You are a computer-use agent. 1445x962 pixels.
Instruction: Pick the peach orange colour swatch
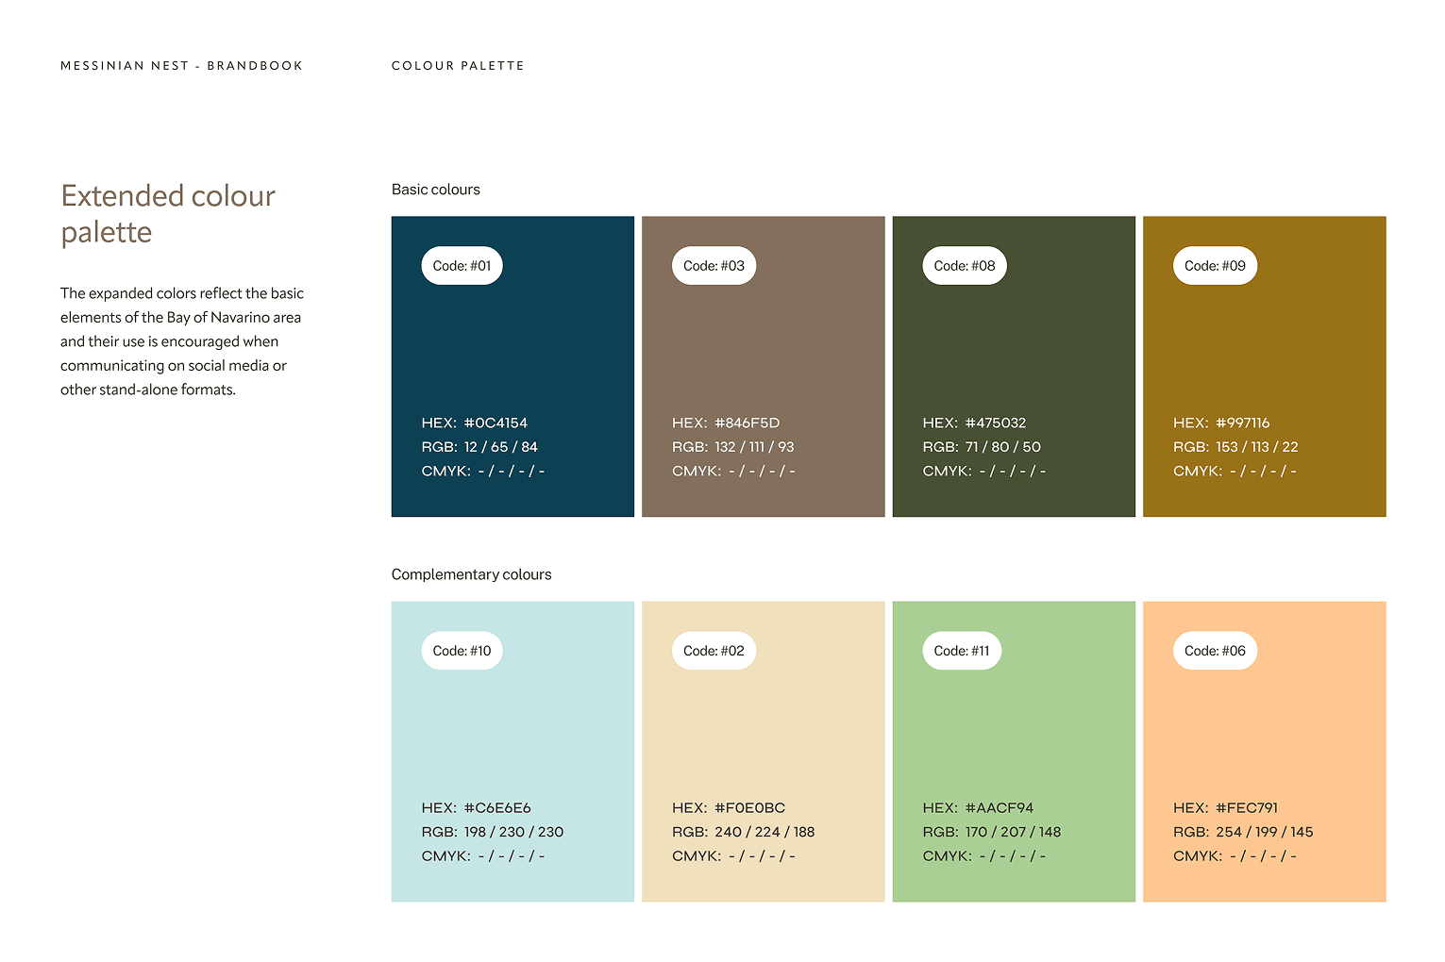pyautogui.click(x=1264, y=736)
